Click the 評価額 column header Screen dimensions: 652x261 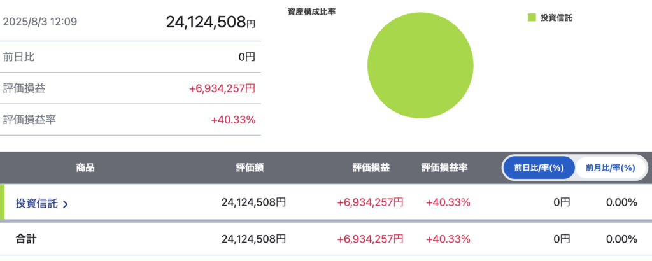250,168
